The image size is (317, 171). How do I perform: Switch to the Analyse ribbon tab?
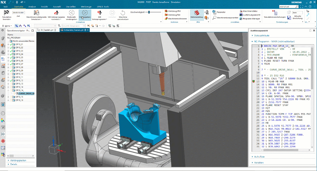click(32, 7)
